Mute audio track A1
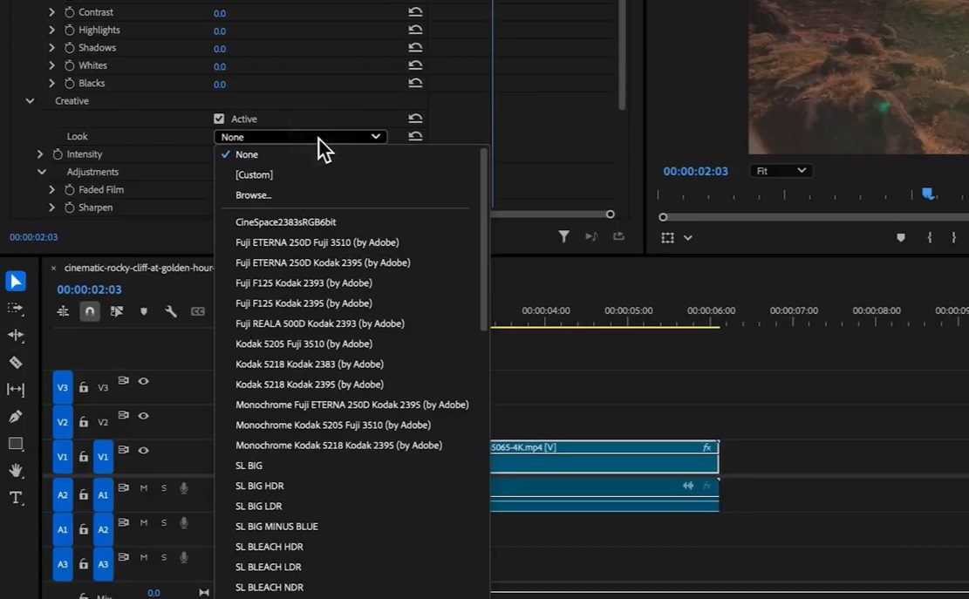 (143, 488)
